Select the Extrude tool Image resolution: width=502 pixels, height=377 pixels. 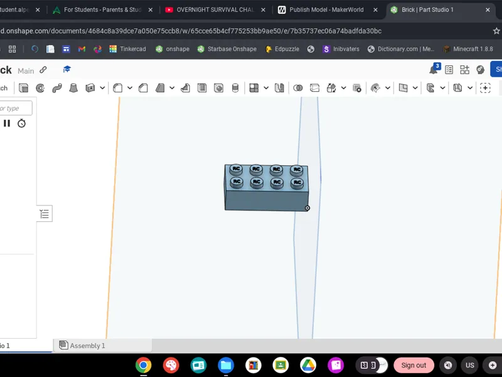pos(23,88)
